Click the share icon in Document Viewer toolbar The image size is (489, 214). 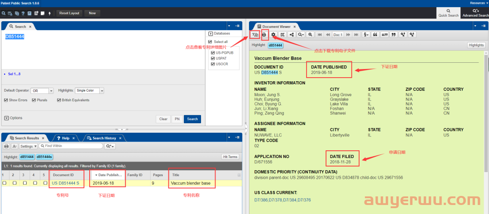click(292, 34)
